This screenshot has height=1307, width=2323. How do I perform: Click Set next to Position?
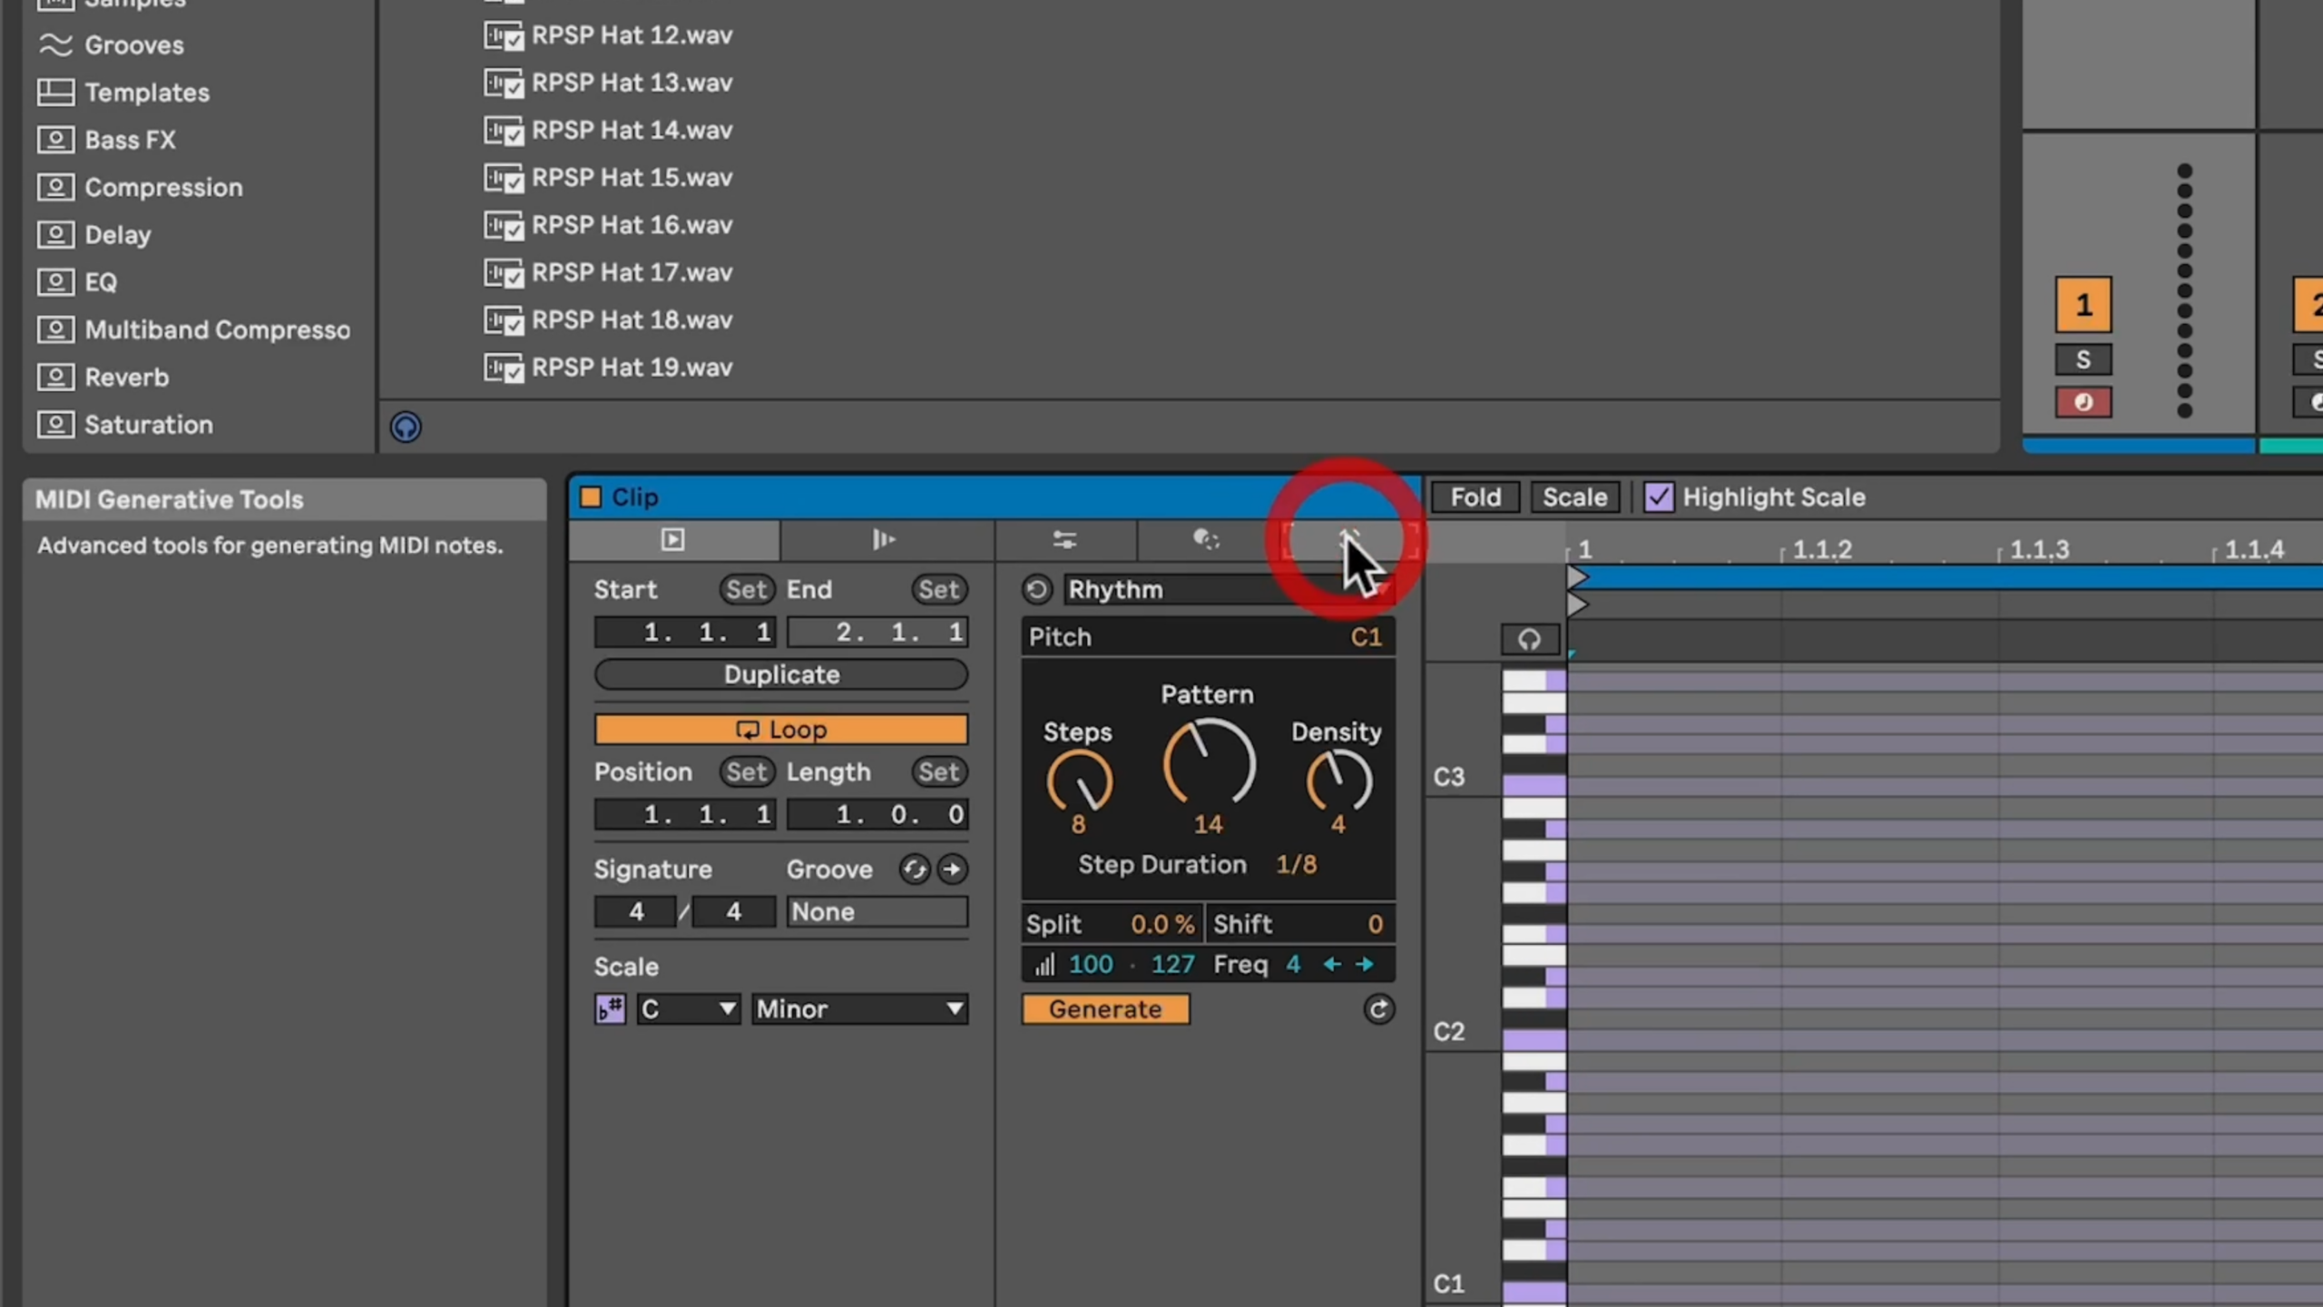click(747, 772)
